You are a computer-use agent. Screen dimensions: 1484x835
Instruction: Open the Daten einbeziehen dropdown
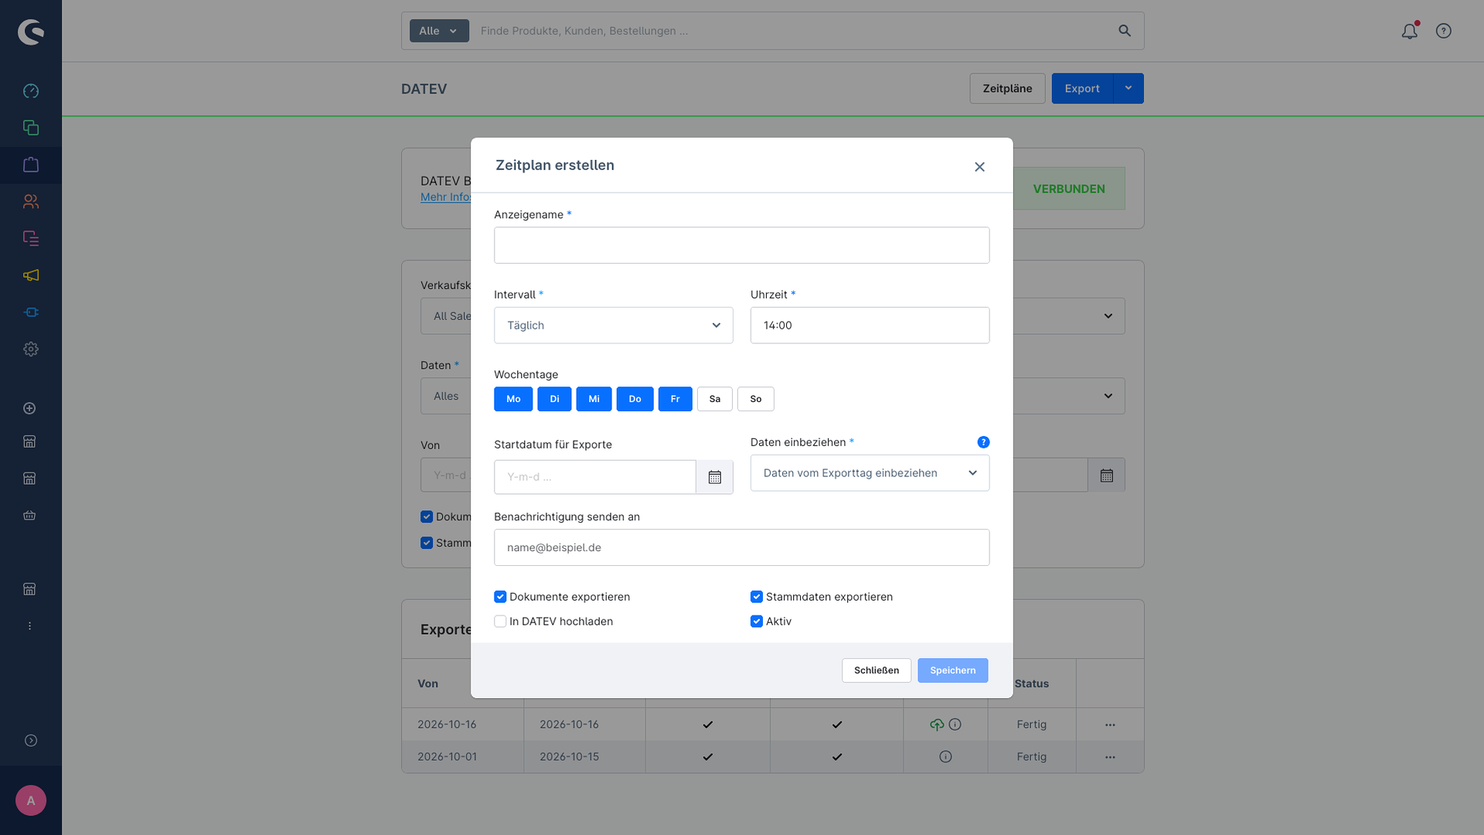coord(870,473)
